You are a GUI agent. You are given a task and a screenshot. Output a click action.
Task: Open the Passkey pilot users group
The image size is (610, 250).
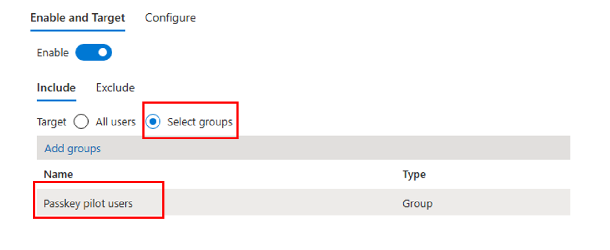click(x=88, y=203)
